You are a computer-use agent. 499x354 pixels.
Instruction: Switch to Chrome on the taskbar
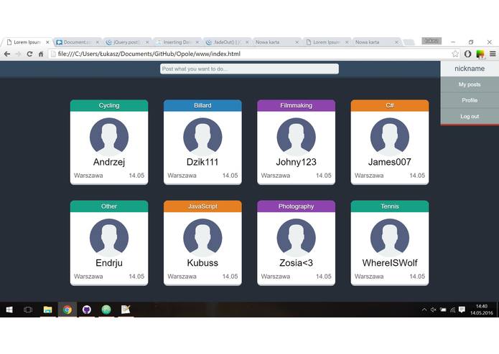point(67,310)
